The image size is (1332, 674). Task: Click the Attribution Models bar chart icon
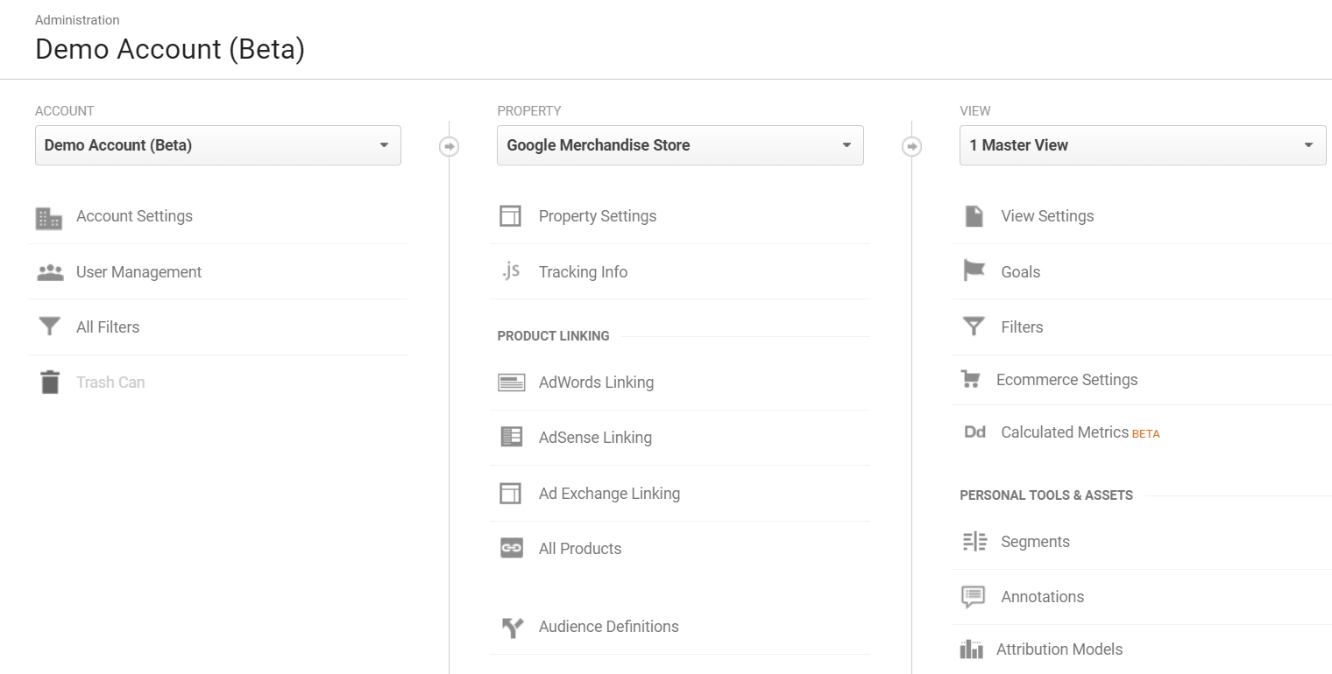971,649
